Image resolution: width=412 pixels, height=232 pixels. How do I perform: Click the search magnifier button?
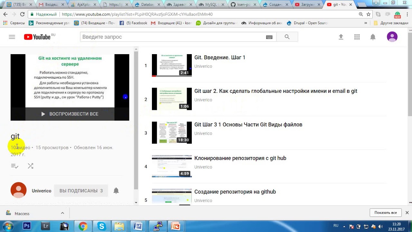pyautogui.click(x=287, y=37)
